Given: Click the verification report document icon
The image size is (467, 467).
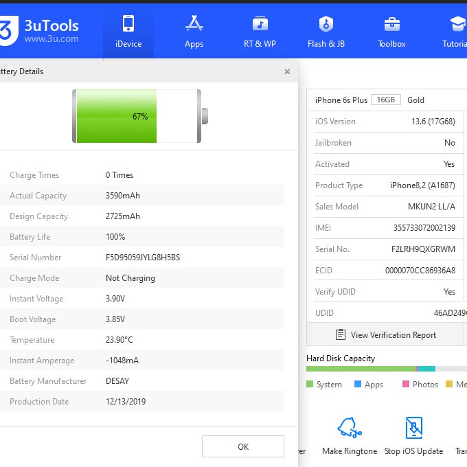Looking at the screenshot, I should pyautogui.click(x=341, y=334).
